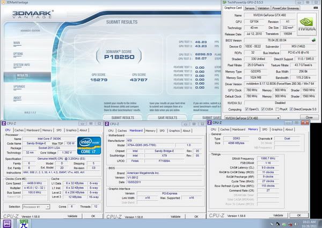
Task: Click the DRAM Frequency value 1066.7 MHz
Action: 268,158
